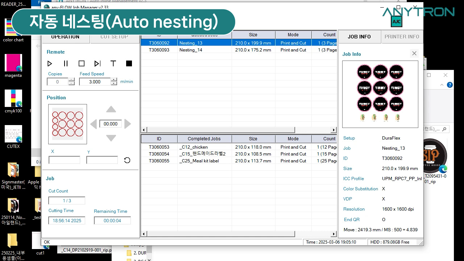464x261 pixels.
Task: Move position up with the arrow
Action: (111, 109)
